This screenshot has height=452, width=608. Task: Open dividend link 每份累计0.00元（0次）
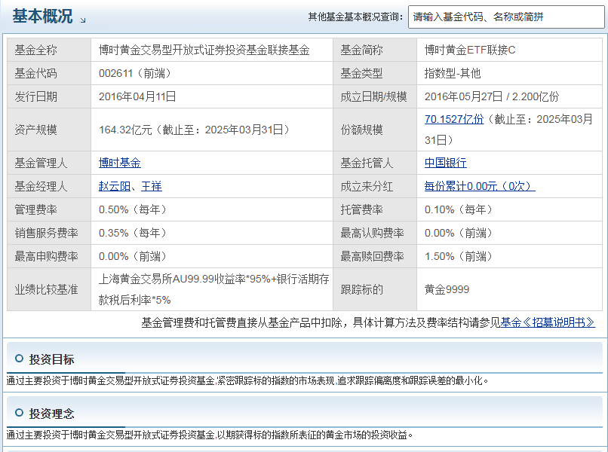coord(480,186)
